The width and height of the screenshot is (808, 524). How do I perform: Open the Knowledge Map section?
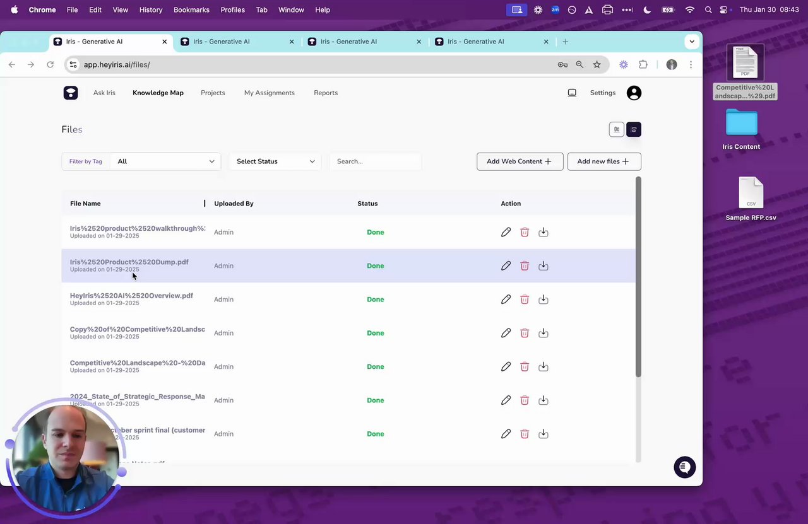pyautogui.click(x=158, y=93)
